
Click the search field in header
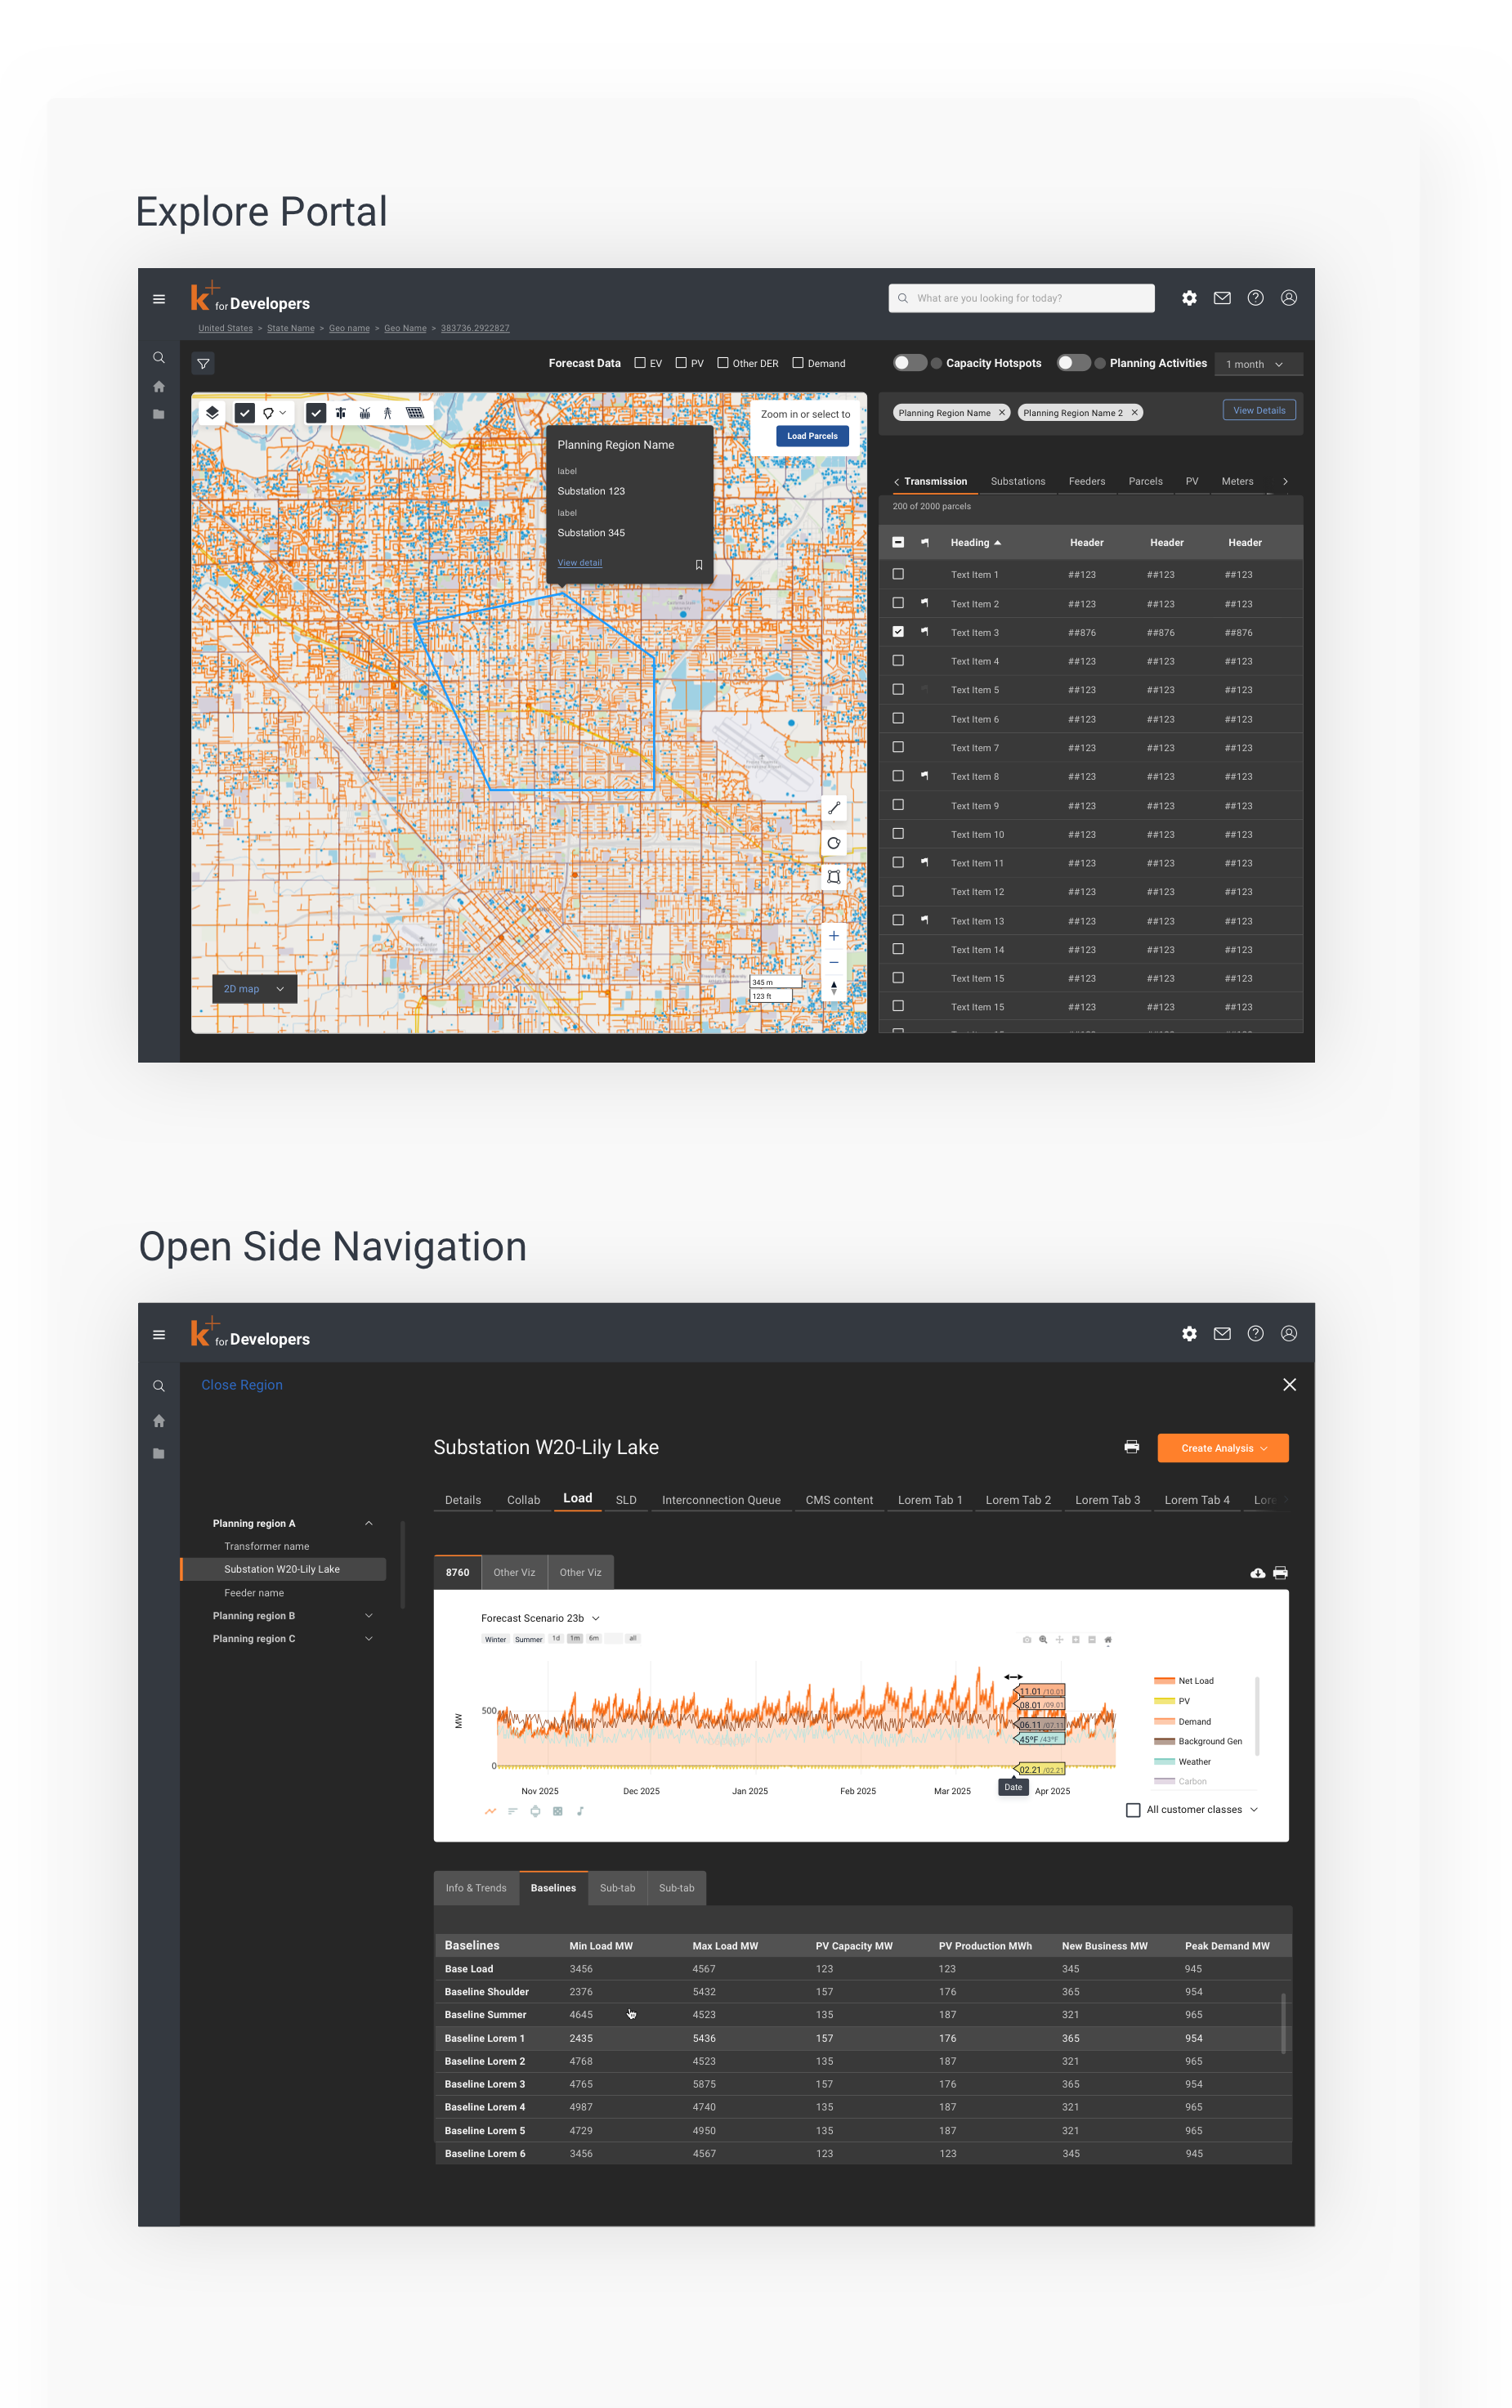(x=1021, y=298)
